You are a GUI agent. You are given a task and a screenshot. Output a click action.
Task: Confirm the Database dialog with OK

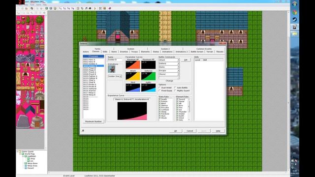click(176, 131)
